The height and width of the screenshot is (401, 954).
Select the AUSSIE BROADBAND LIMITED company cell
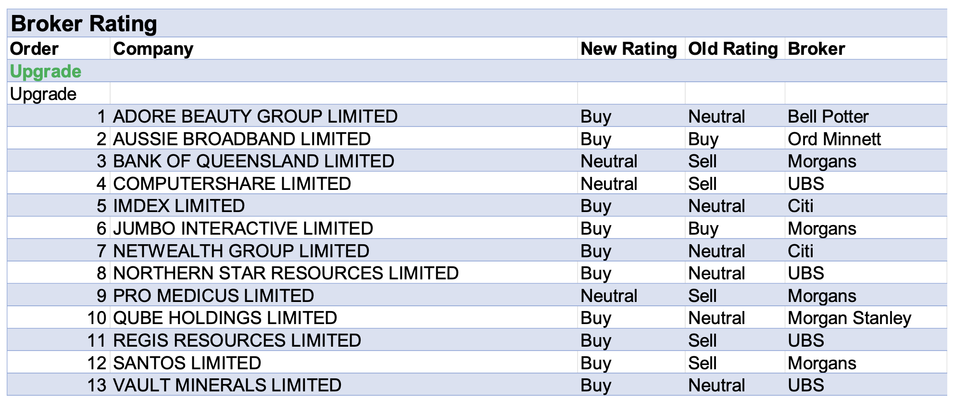241,139
